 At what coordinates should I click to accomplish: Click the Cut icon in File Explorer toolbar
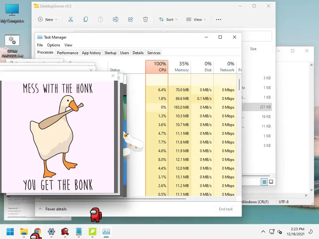[71, 19]
